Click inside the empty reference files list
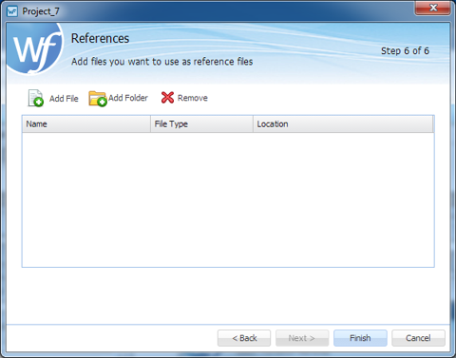Viewport: 456px width, 358px height. coord(228,199)
